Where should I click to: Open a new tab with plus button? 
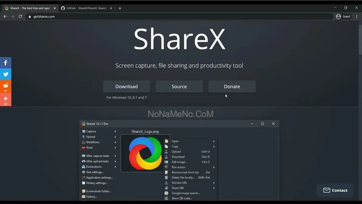(120, 8)
